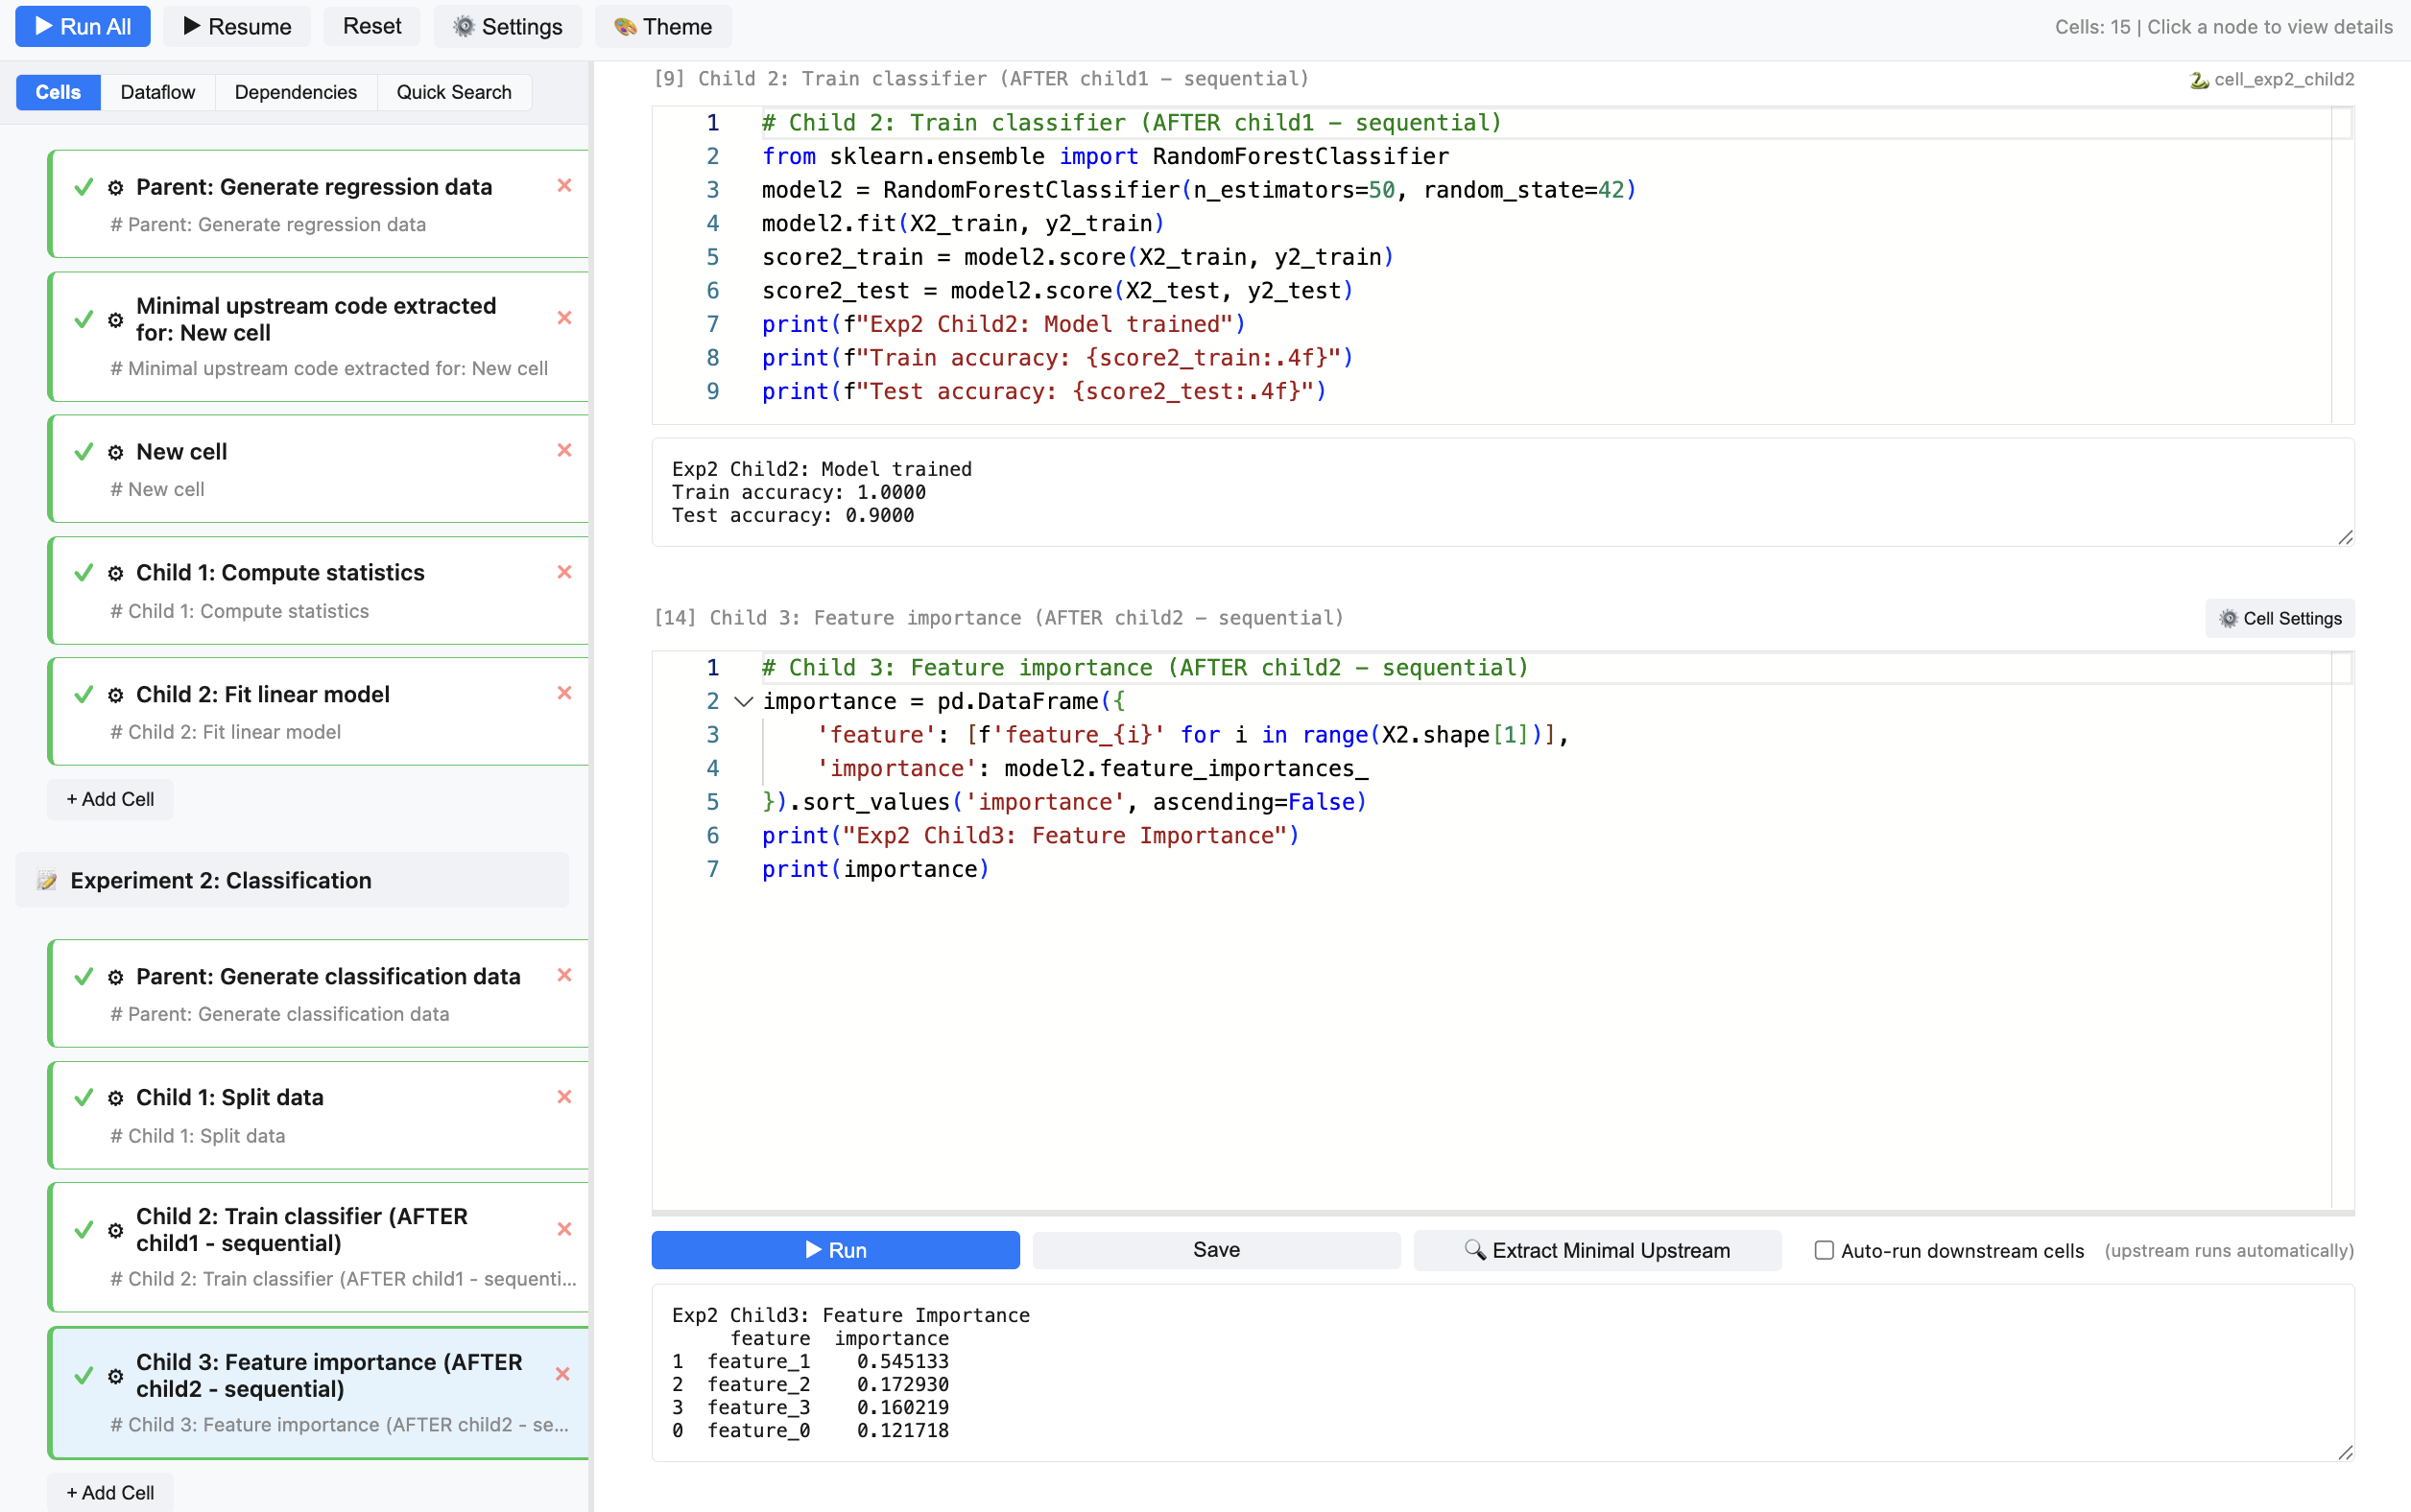Image resolution: width=2411 pixels, height=1512 pixels.
Task: Enable Auto-run downstream cells checkbox
Action: (1824, 1250)
